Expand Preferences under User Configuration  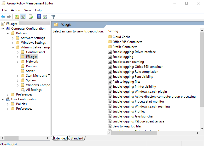click(8, 109)
